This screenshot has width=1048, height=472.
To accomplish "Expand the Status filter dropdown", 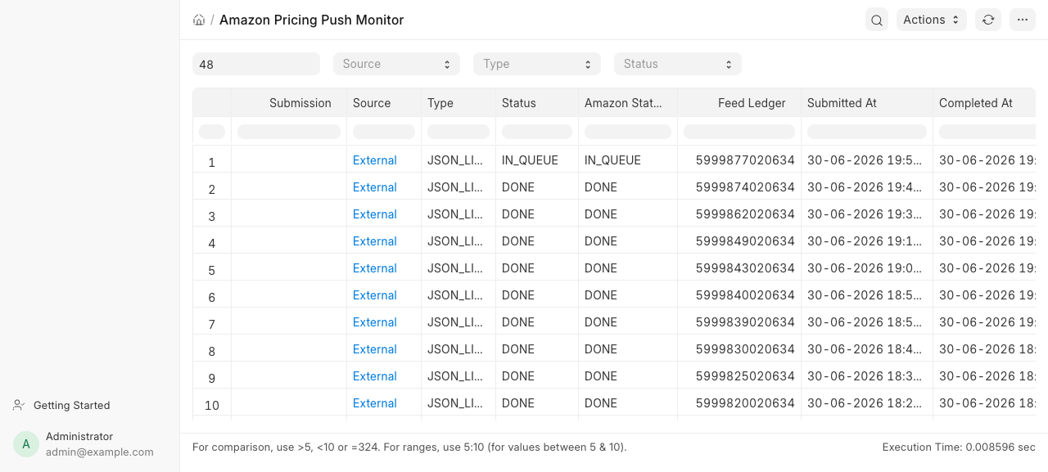I will click(x=678, y=64).
